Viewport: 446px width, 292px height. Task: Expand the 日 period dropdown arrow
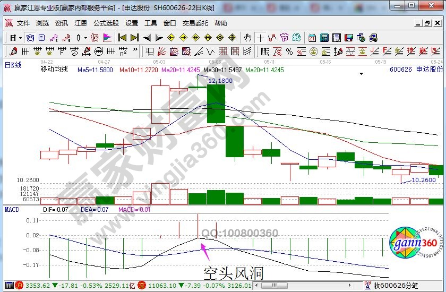coord(20,38)
